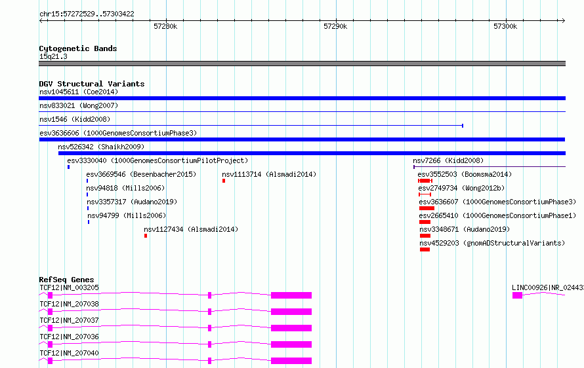This screenshot has width=584, height=368.
Task: Click the red nsv1113714 marker
Action: coord(224,181)
